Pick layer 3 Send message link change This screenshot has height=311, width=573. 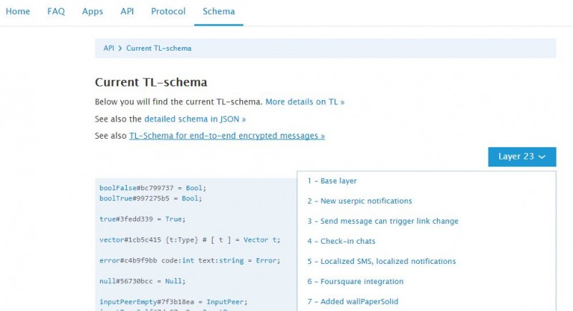382,221
